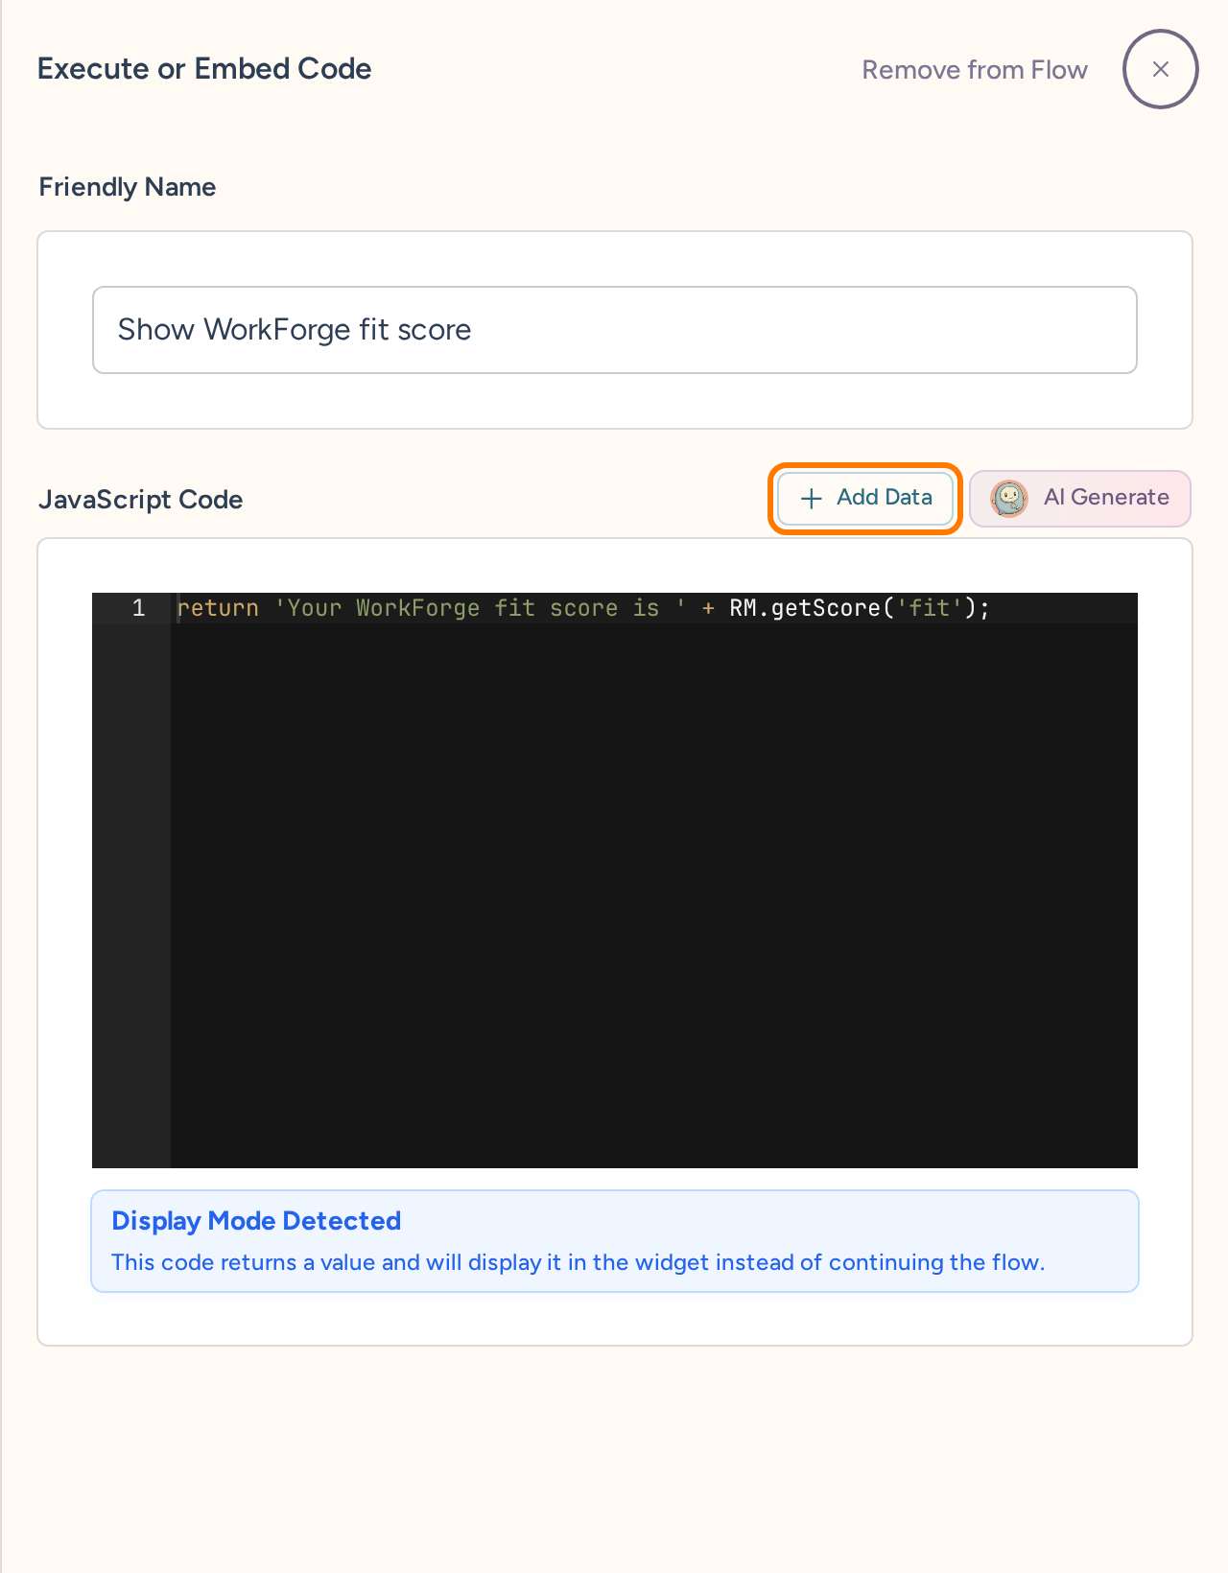Click the AI Generate mascot icon
1228x1573 pixels.
coord(1009,498)
